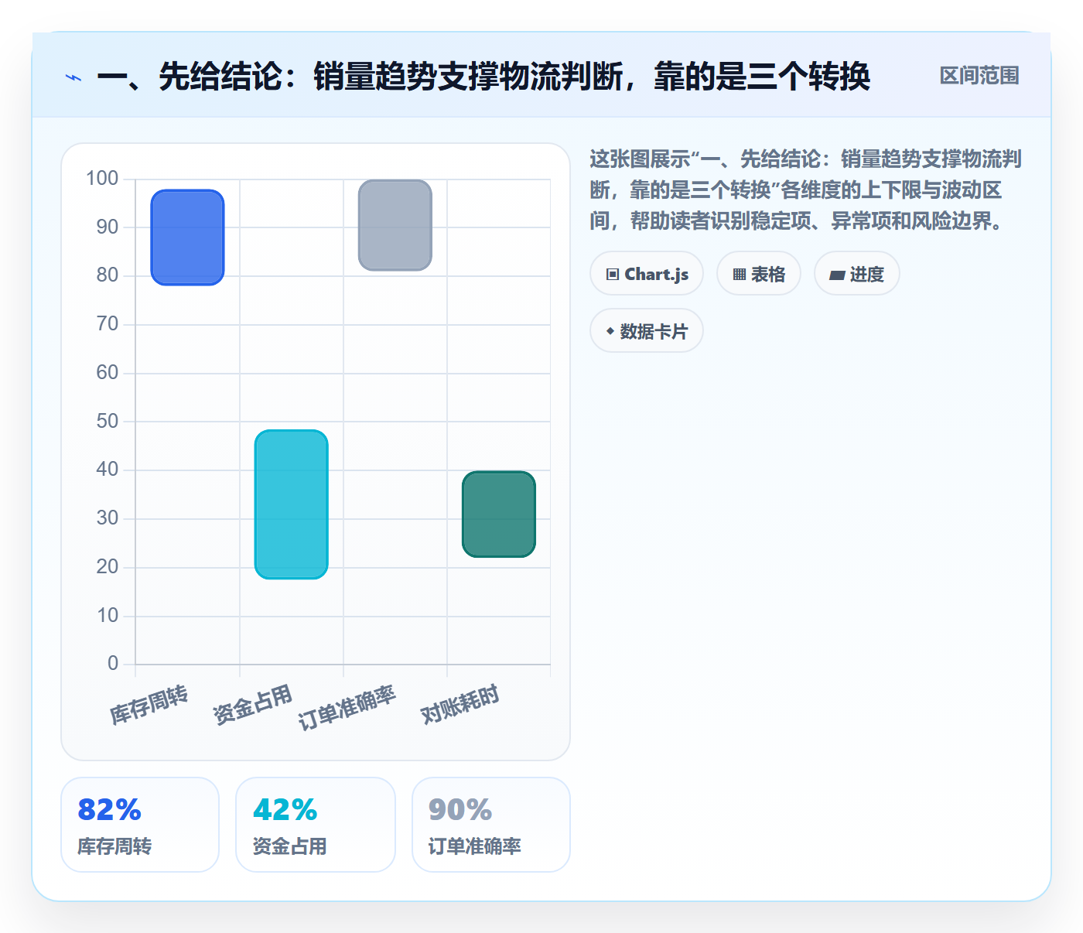The height and width of the screenshot is (933, 1083).
Task: Open the 数据卡片 tag
Action: [647, 331]
